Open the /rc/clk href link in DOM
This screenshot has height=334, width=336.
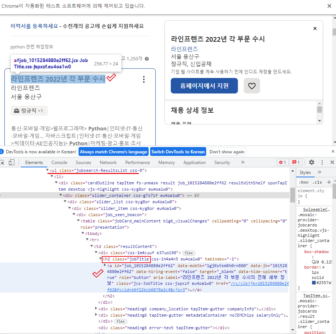pos(198,287)
